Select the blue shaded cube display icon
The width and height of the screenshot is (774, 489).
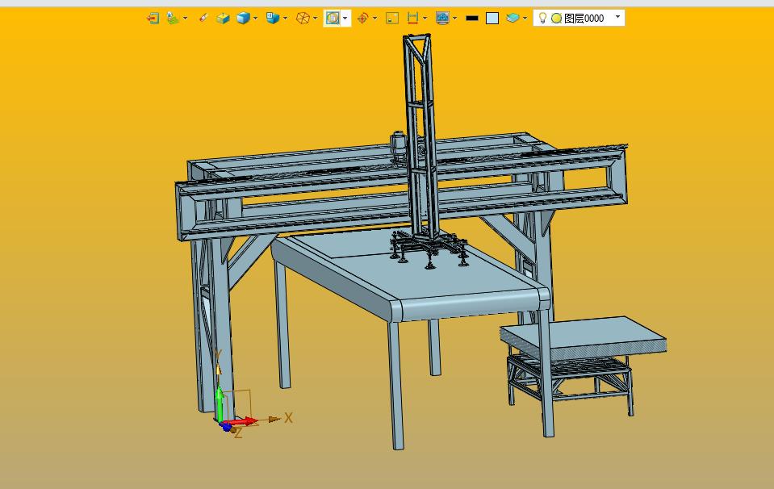point(243,19)
